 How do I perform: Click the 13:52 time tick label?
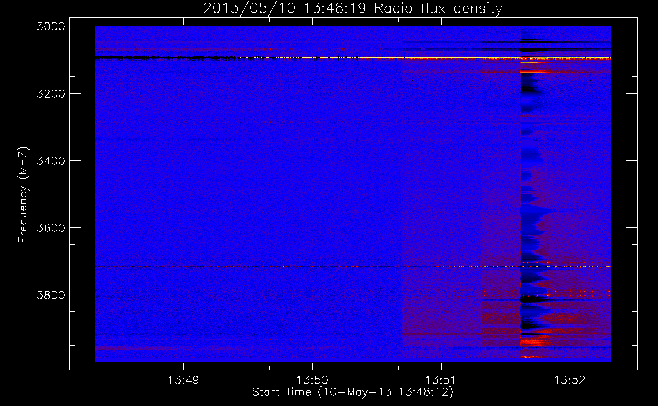click(x=570, y=380)
